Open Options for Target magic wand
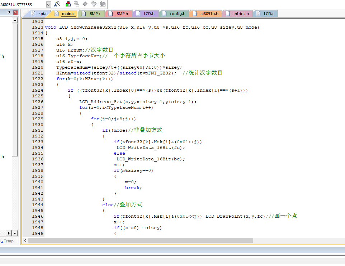The image size is (345, 266). [57, 4]
